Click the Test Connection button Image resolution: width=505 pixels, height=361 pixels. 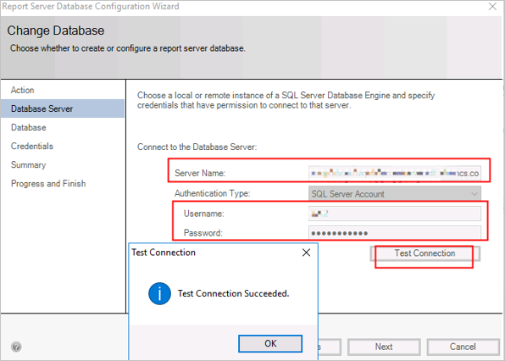425,253
